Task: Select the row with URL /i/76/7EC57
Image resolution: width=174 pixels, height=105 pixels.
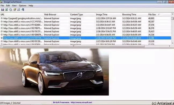Action: (85, 31)
